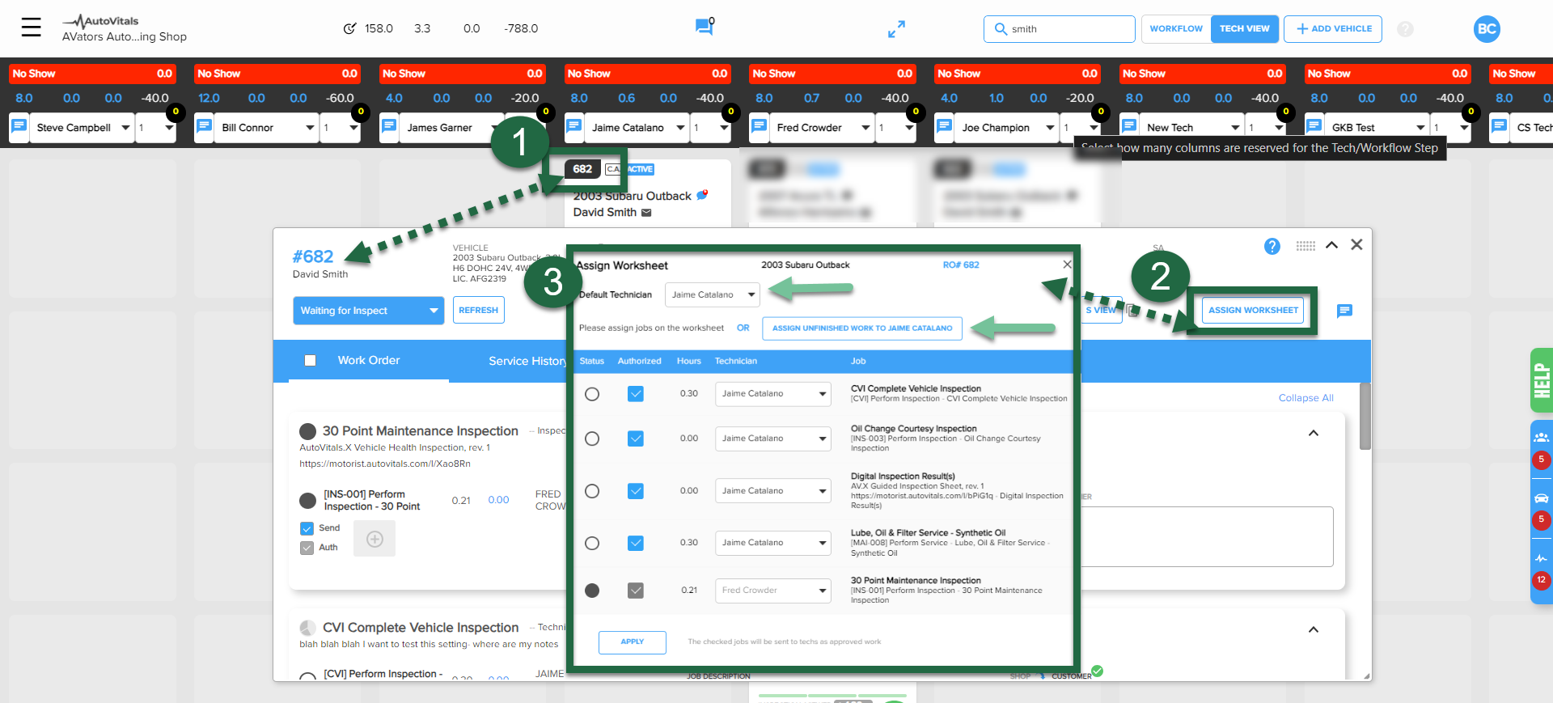Viewport: 1553px width, 703px height.
Task: Click the grid dots icon in panel header
Action: point(1305,246)
